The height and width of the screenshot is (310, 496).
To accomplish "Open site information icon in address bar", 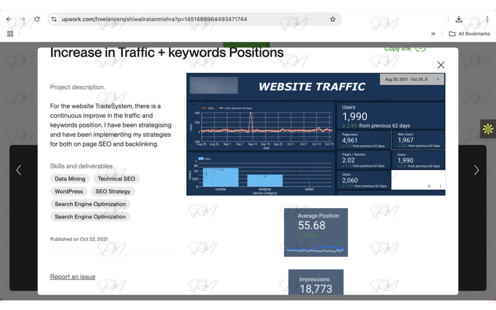I will click(54, 19).
